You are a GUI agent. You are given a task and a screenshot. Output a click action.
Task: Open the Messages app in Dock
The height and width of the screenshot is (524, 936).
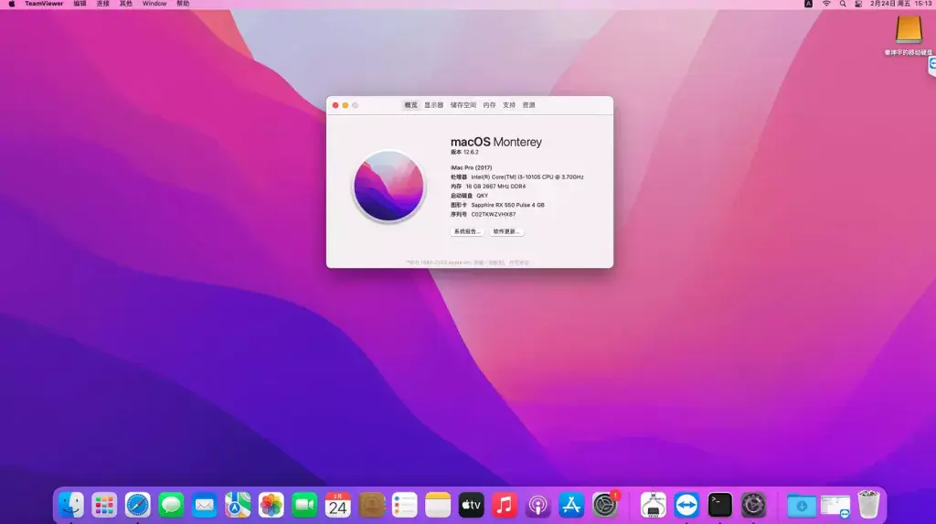pos(171,506)
